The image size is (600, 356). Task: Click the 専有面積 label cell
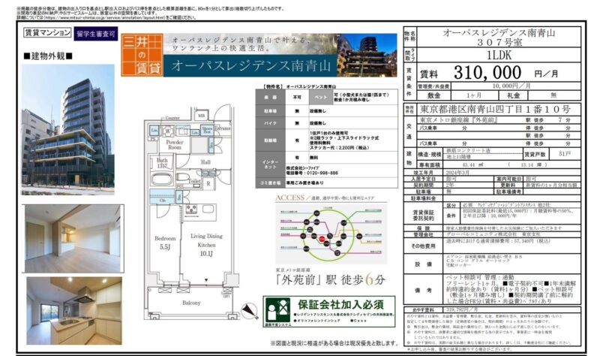pos(430,164)
